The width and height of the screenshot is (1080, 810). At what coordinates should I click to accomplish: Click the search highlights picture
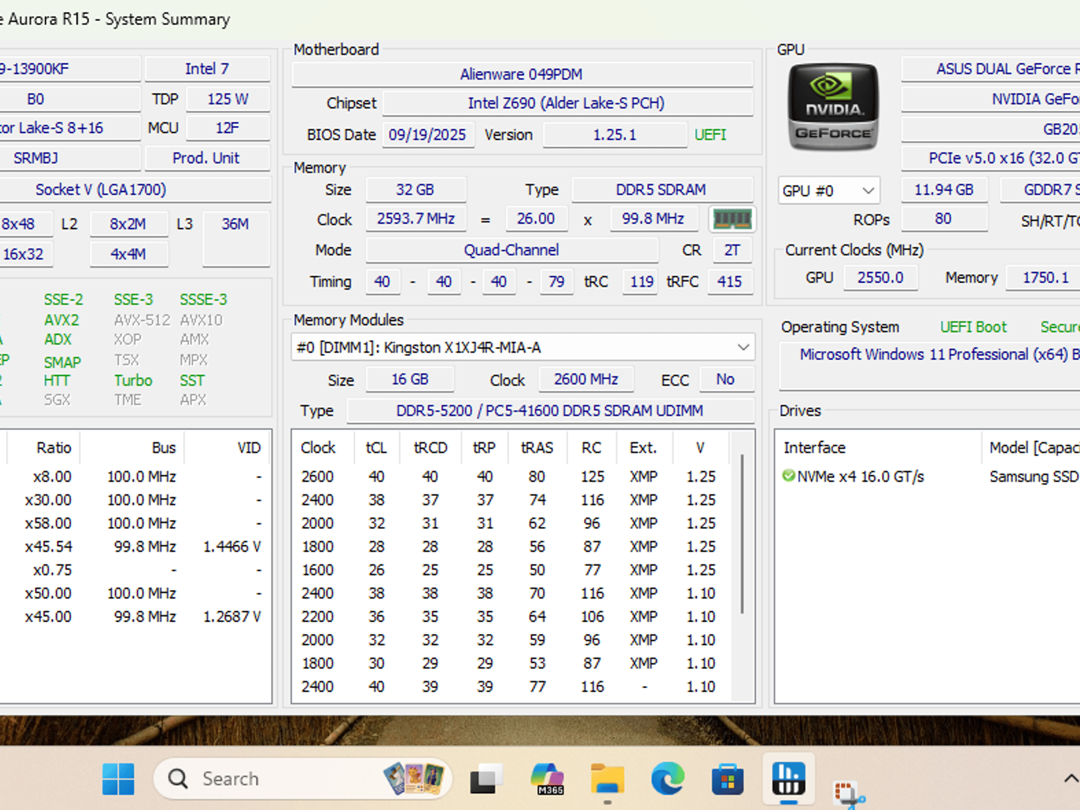(x=414, y=778)
